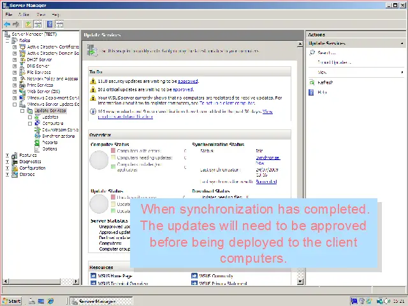Toggle the Show/Hide Action Pane toolbar icon

point(59,24)
